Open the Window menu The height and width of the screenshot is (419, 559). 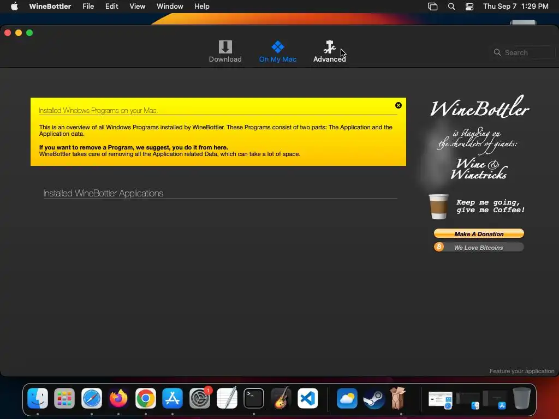170,6
